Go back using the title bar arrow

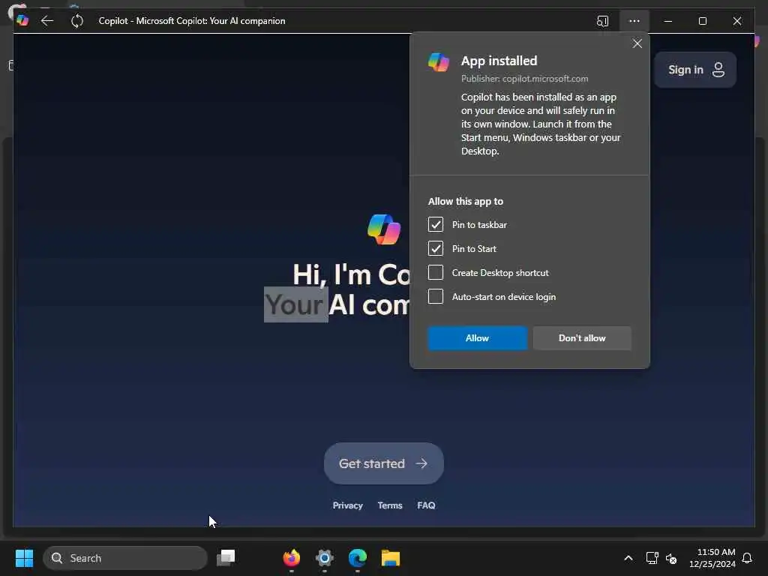point(47,20)
